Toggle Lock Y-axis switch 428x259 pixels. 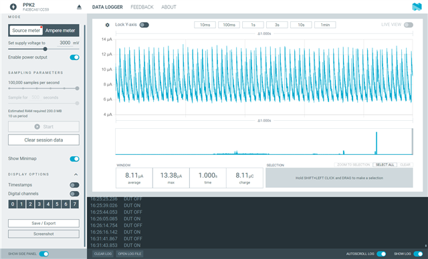(x=144, y=25)
